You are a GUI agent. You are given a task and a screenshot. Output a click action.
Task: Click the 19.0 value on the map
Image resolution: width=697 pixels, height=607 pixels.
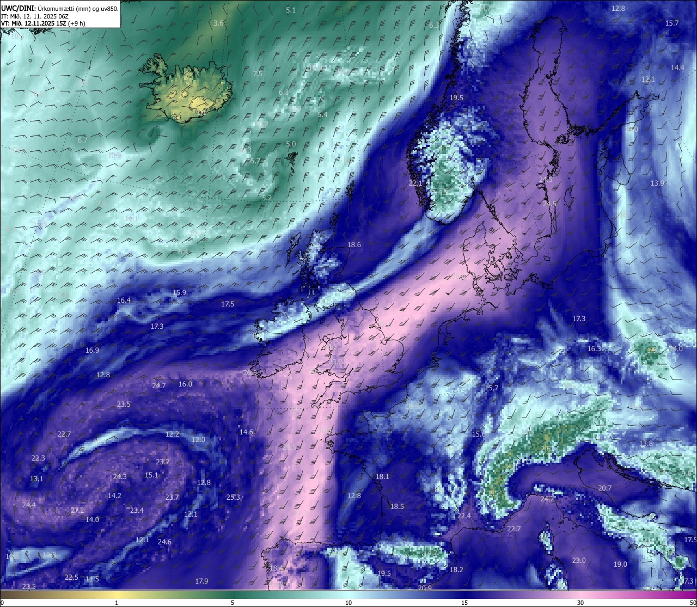(620, 565)
